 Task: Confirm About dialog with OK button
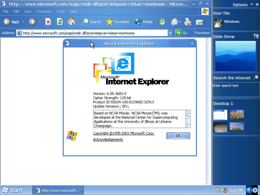[x=178, y=136]
